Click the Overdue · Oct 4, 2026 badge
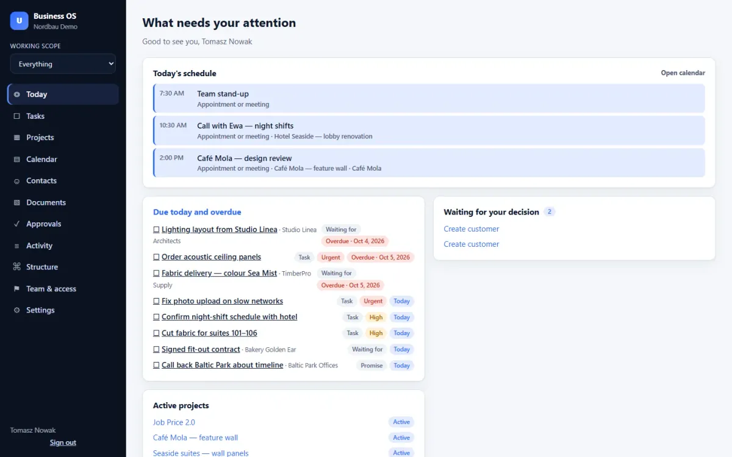The width and height of the screenshot is (732, 457). tap(355, 241)
